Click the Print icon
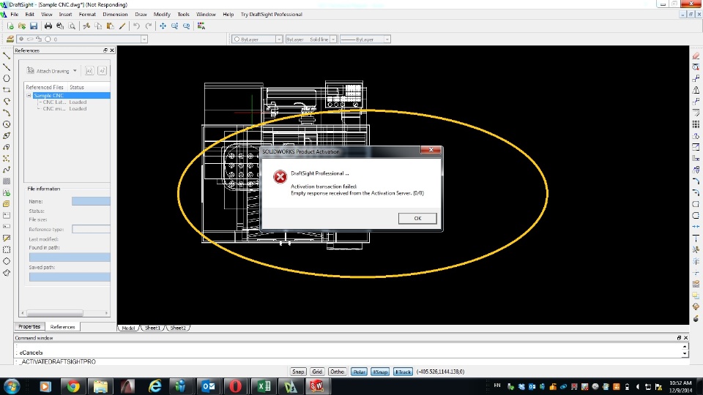The image size is (703, 395). pos(48,26)
